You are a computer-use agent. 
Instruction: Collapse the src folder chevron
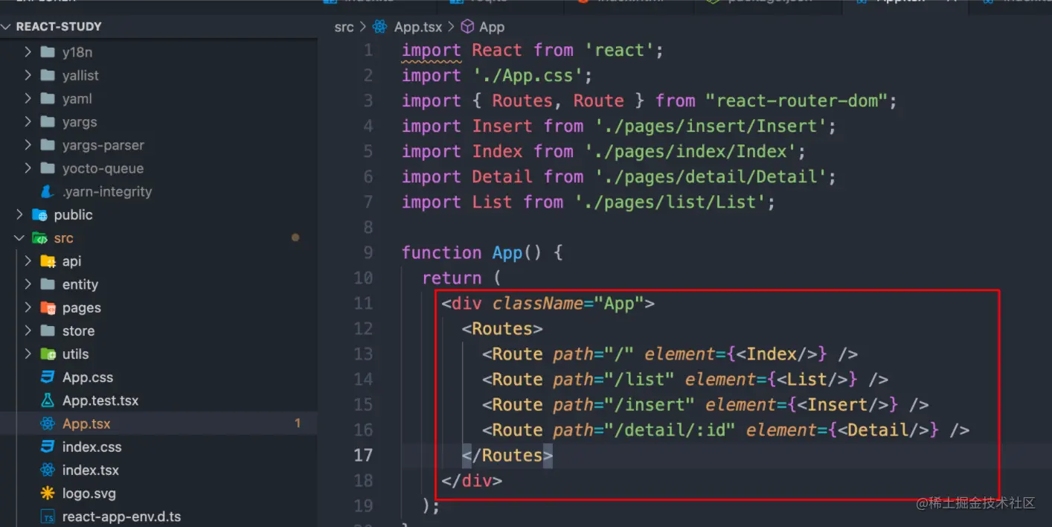(x=19, y=238)
